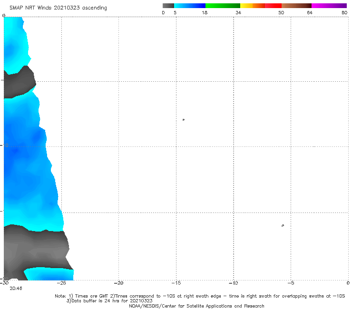
Task: Click the 'SMAP NRT Winds 20210323 ascending' title
Action: (x=58, y=8)
